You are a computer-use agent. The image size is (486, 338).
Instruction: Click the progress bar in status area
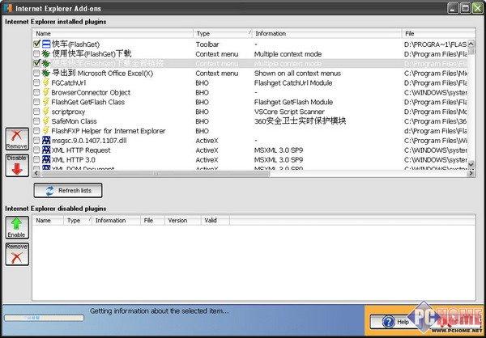[x=44, y=318]
